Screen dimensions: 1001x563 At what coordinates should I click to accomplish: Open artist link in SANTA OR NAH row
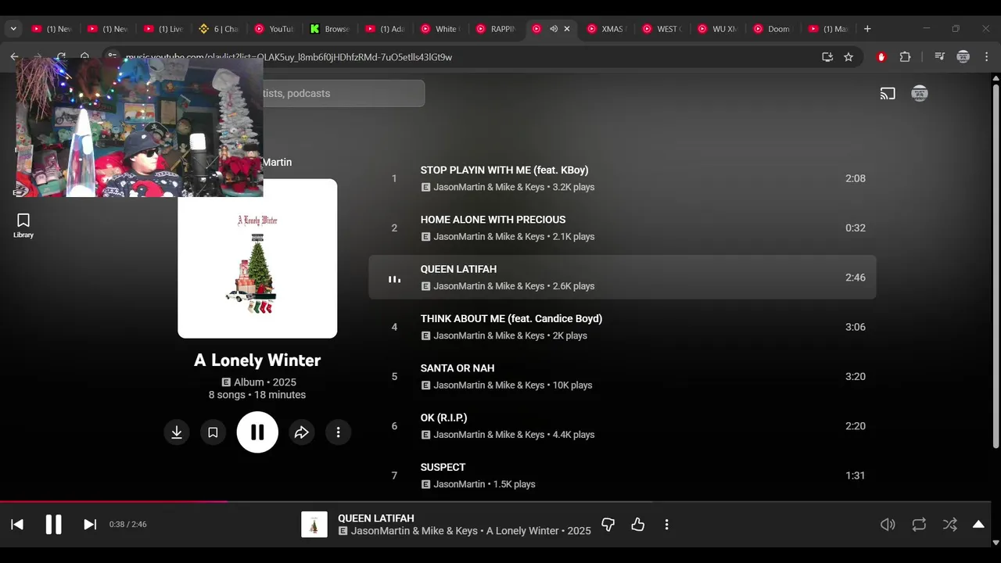coord(489,385)
